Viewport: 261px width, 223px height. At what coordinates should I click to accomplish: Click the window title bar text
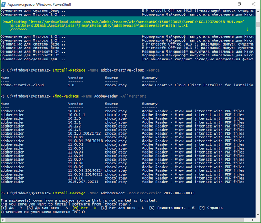click(39, 4)
